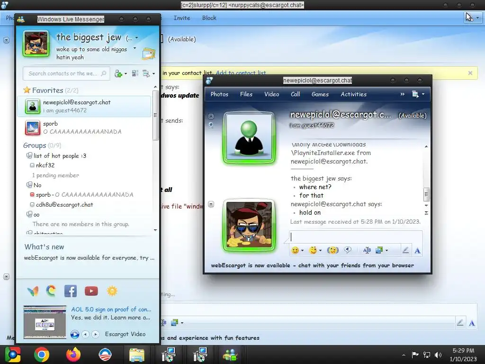This screenshot has height=364, width=485.
Task: Click the handwriting pen icon in newepiclol chat
Action: pyautogui.click(x=405, y=250)
